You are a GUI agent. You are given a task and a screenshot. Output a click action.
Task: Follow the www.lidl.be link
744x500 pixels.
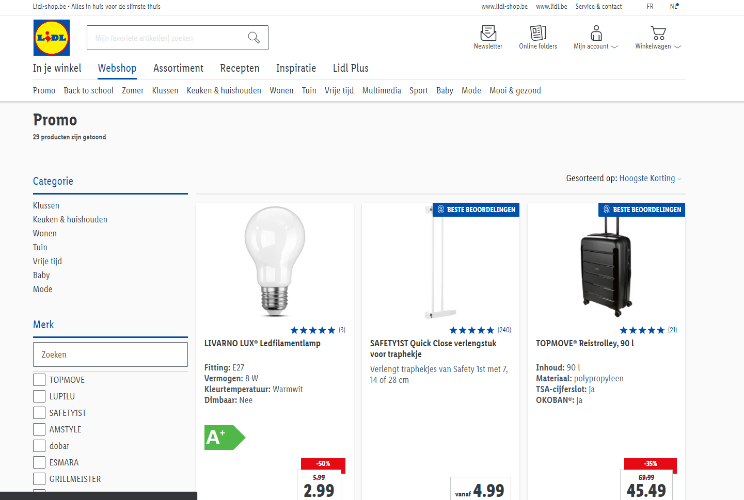[x=551, y=7]
